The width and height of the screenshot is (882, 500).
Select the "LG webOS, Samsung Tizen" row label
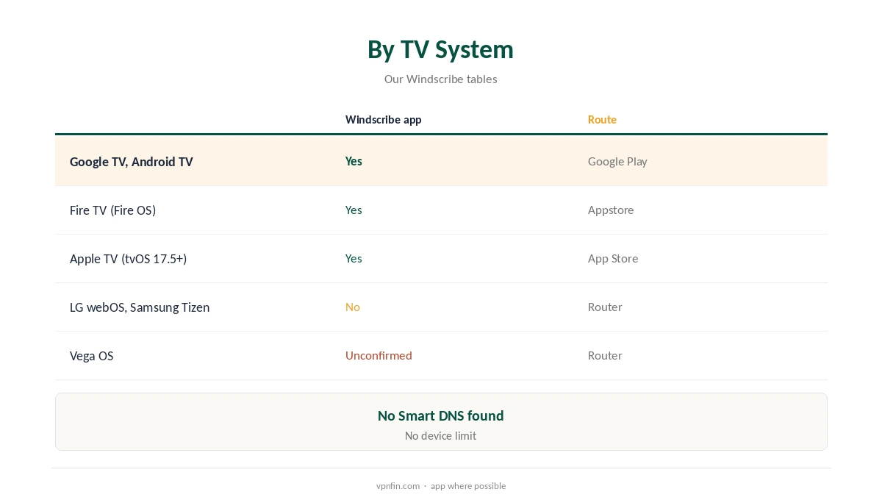[x=140, y=307]
